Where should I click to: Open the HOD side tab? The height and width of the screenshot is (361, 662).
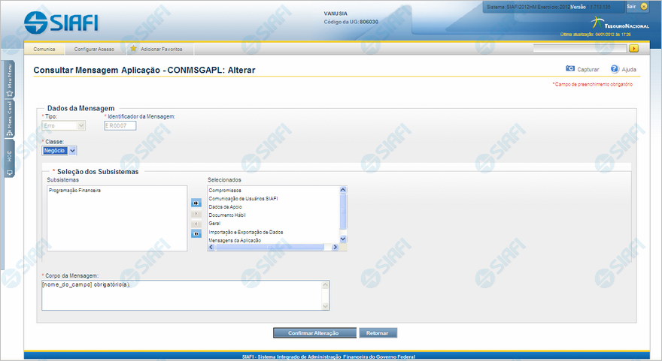(x=10, y=159)
